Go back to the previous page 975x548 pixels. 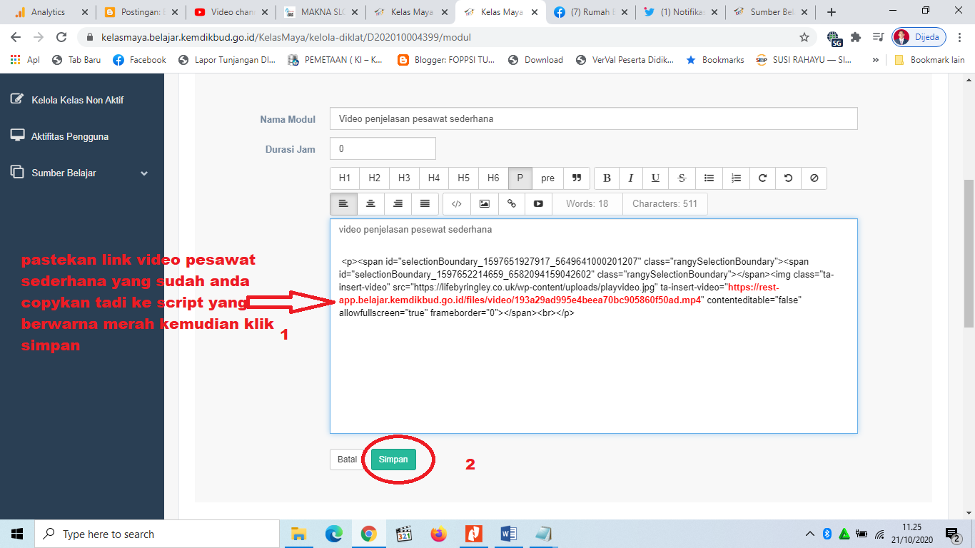pyautogui.click(x=16, y=37)
